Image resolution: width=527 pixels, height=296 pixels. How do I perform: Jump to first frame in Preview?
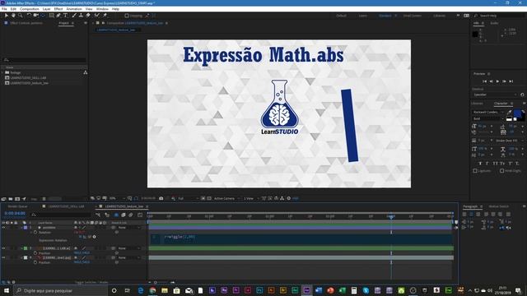[484, 81]
